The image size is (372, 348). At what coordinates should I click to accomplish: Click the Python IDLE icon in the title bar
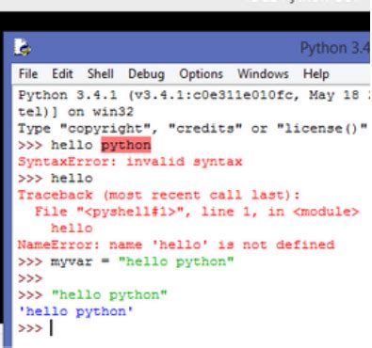pos(23,48)
